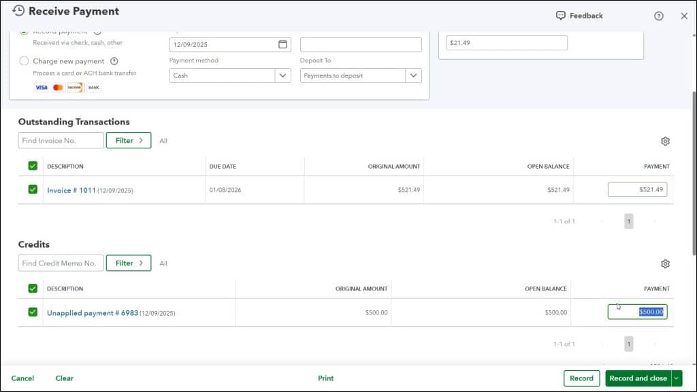Viewport: 697px width, 392px height.
Task: Click the Discover card icon
Action: (74, 87)
